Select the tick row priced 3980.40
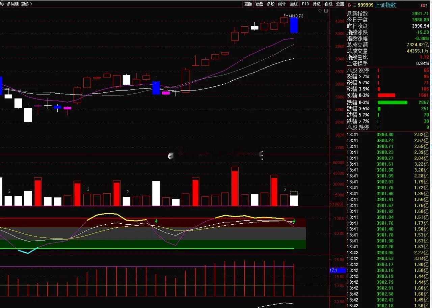 pyautogui.click(x=388, y=135)
